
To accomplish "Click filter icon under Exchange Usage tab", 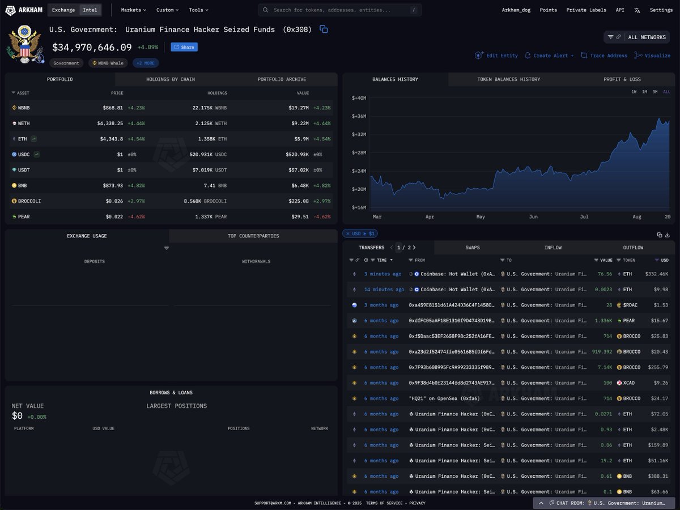I will 167,248.
